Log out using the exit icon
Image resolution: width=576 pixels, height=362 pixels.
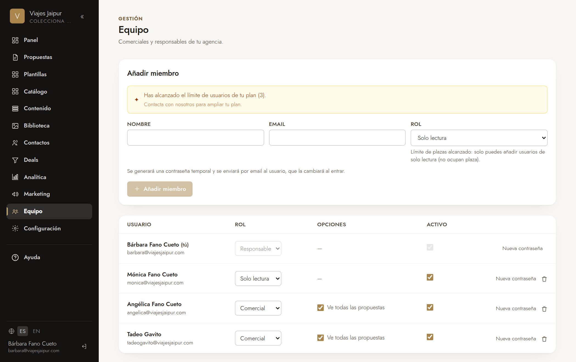tap(84, 347)
